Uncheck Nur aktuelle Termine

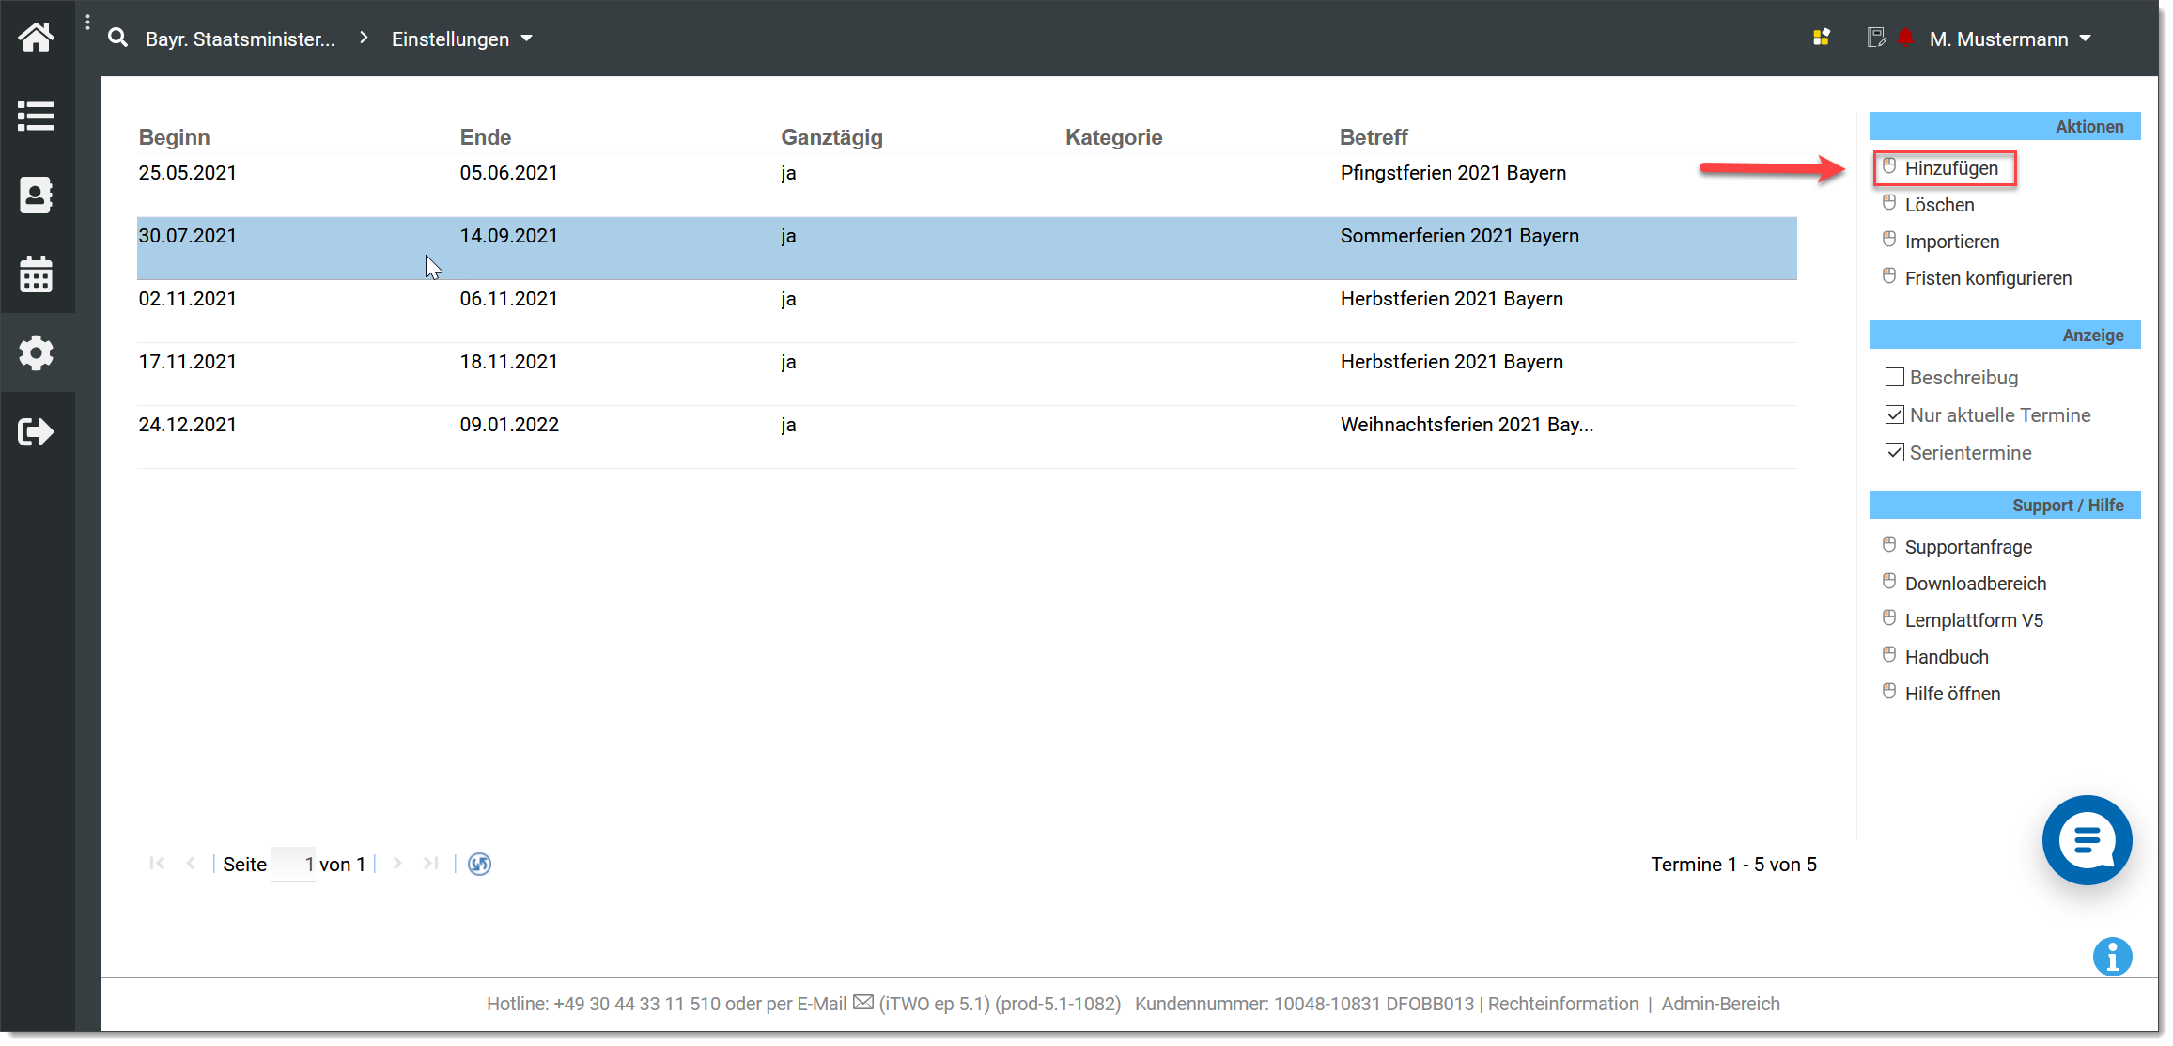point(1895,415)
